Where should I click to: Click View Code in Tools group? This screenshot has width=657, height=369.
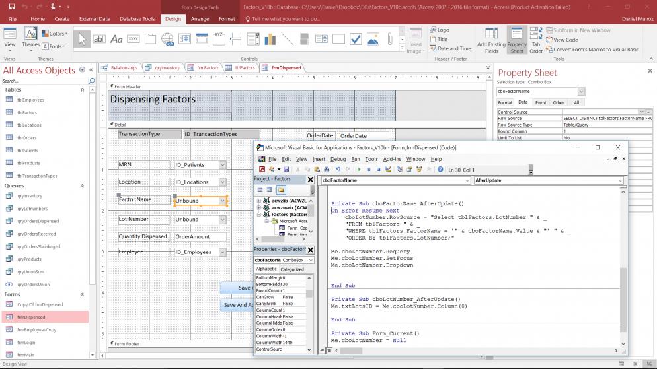click(x=562, y=40)
